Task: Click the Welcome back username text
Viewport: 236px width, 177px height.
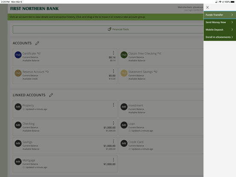Action: 191,7
